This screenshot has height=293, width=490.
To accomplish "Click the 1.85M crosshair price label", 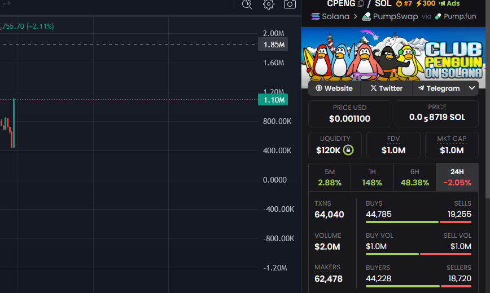I will pyautogui.click(x=273, y=45).
